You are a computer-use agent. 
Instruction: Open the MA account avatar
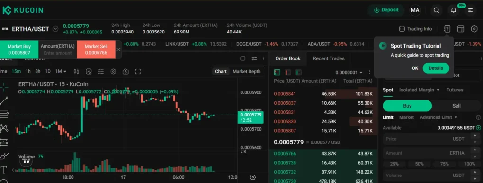tap(415, 10)
